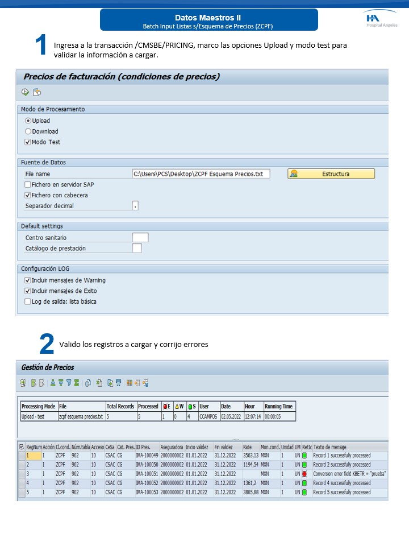Enable Log de salida: lista básica

tap(28, 302)
